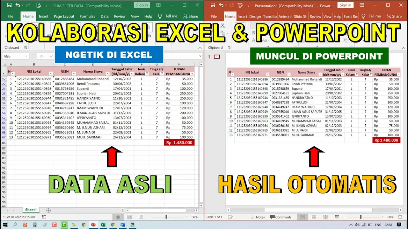The image size is (408, 229).
Task: Select slide 1 thumbnail in PowerPoint
Action: (x=217, y=57)
